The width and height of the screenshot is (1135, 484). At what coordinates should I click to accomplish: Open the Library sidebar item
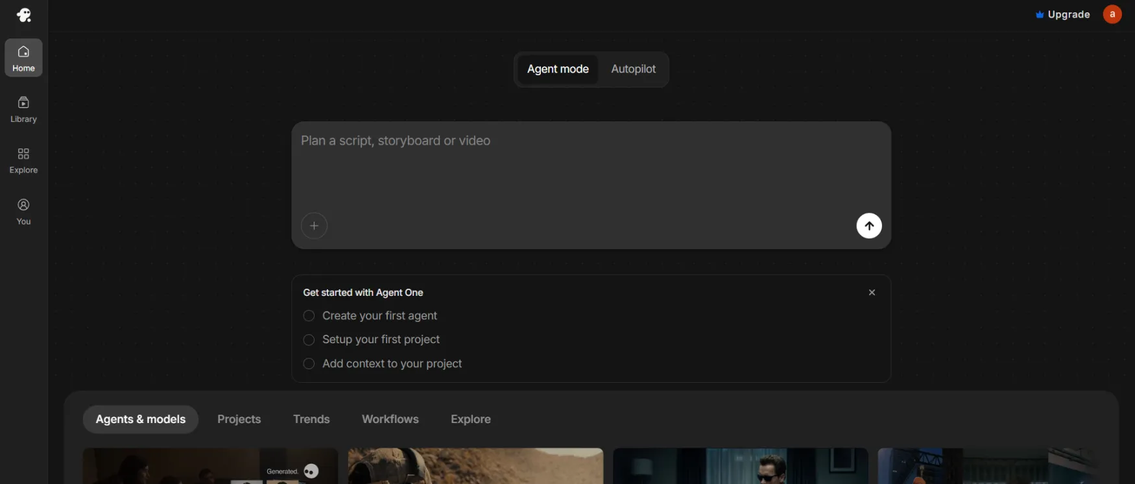[23, 109]
